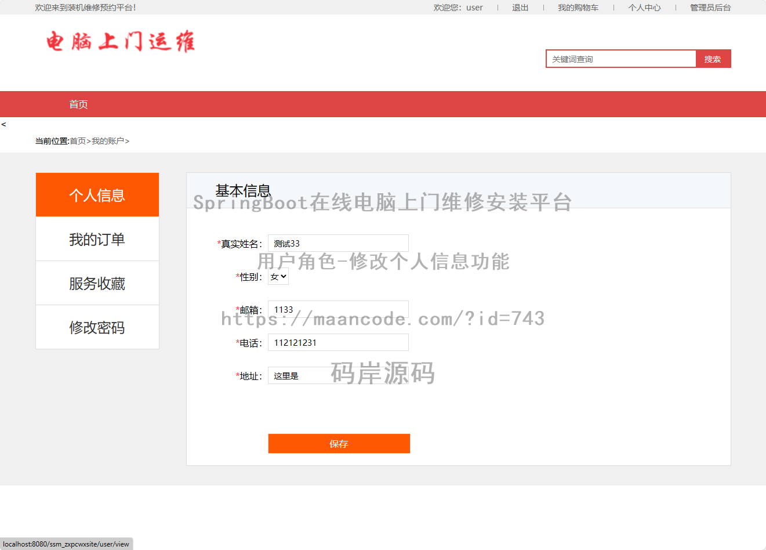The width and height of the screenshot is (766, 550).
Task: Focus the 关键词查询 search field
Action: pyautogui.click(x=620, y=59)
